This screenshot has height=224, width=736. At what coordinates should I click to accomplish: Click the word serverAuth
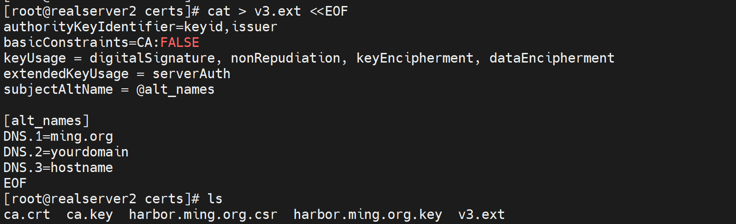191,74
